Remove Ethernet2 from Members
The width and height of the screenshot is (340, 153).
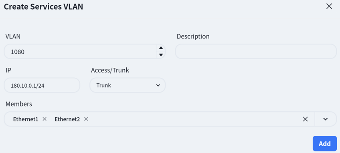[86, 119]
